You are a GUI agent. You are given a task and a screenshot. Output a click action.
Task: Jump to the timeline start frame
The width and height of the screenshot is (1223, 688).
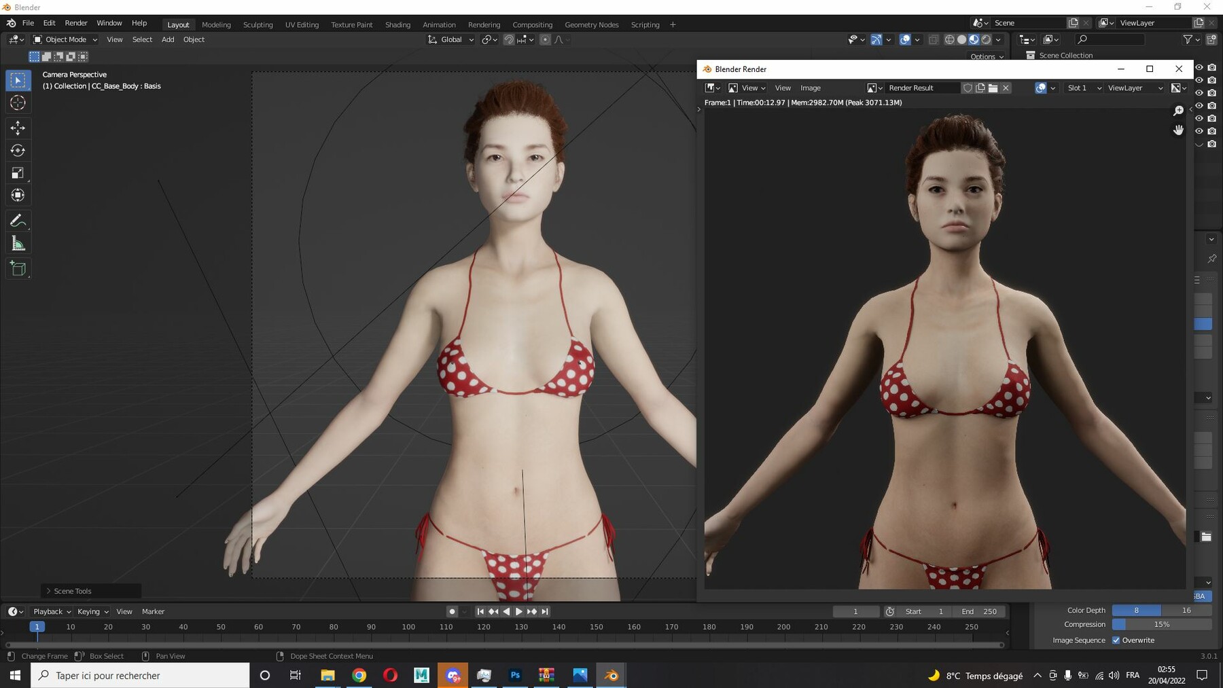point(480,611)
